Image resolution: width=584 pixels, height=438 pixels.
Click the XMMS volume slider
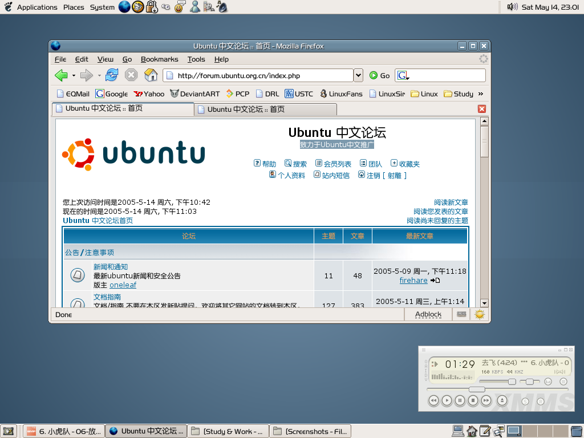coord(498,382)
